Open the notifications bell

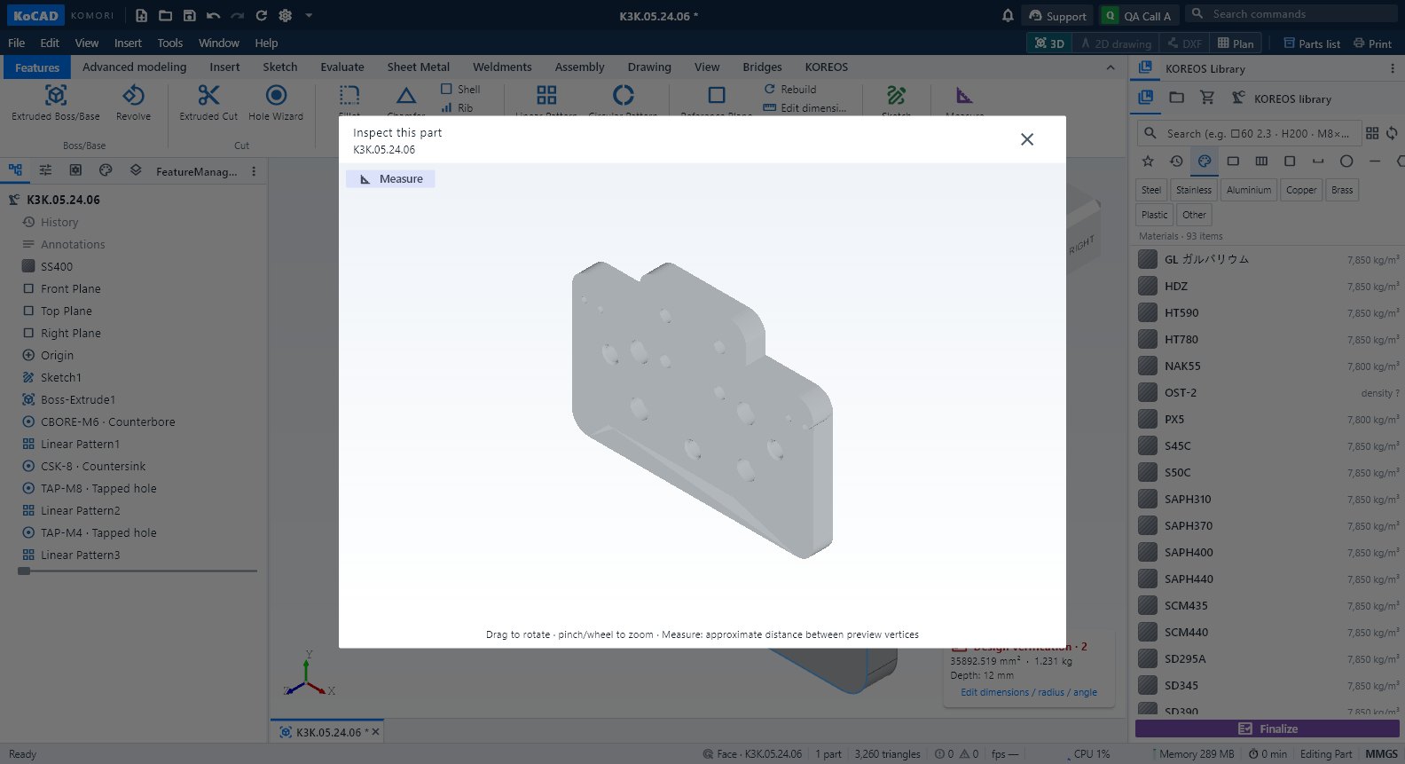click(x=1008, y=16)
